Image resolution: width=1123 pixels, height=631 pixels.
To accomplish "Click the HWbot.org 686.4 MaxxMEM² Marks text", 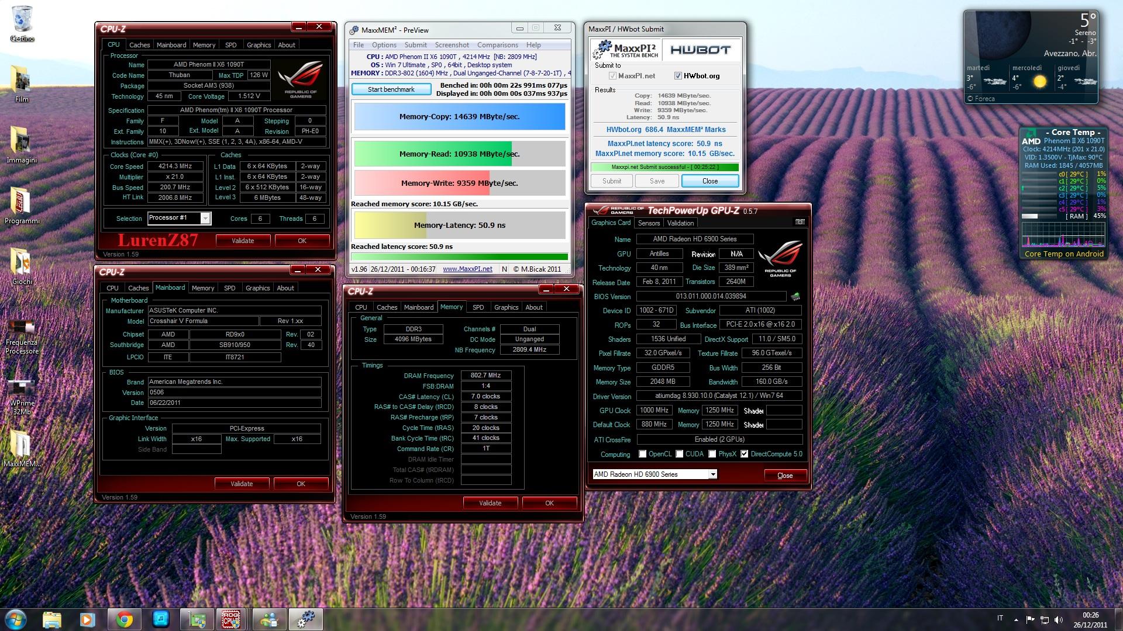I will pos(666,130).
